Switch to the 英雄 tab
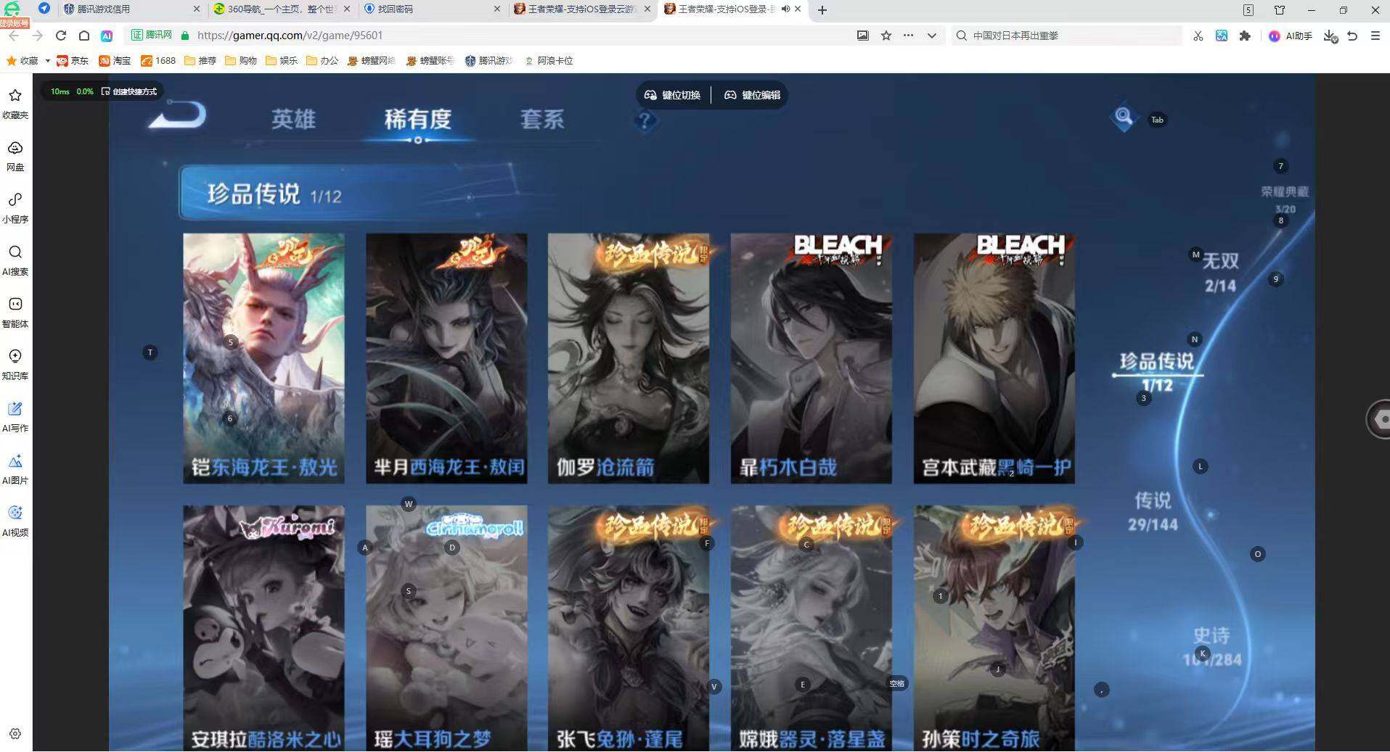Screen dimensions: 1390x752 (293, 119)
